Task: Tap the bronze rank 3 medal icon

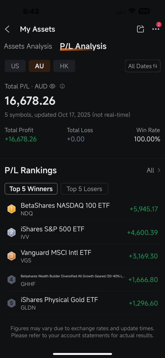Action: pyautogui.click(x=11, y=256)
